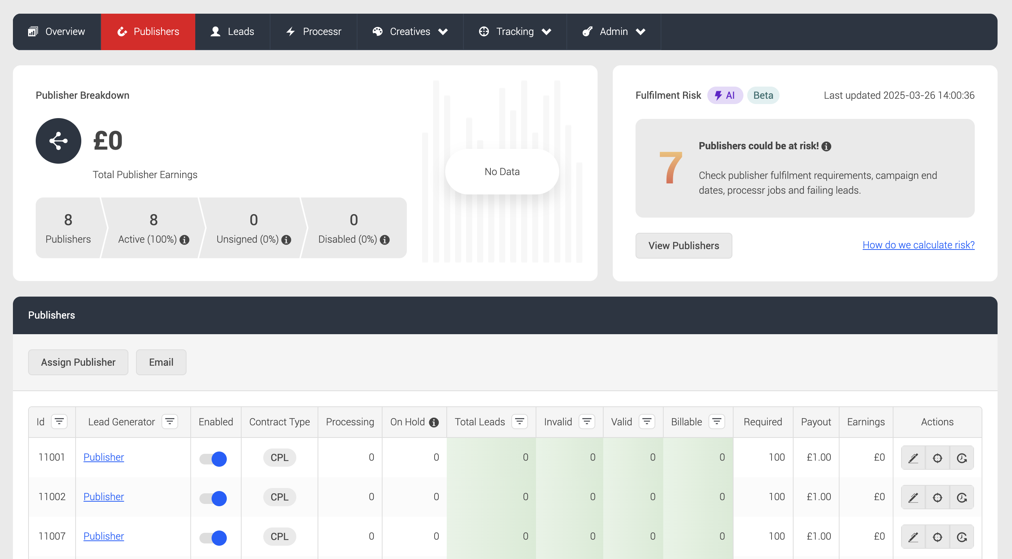Expand the Admin dropdown menu
Image resolution: width=1012 pixels, height=559 pixels.
[x=614, y=32]
